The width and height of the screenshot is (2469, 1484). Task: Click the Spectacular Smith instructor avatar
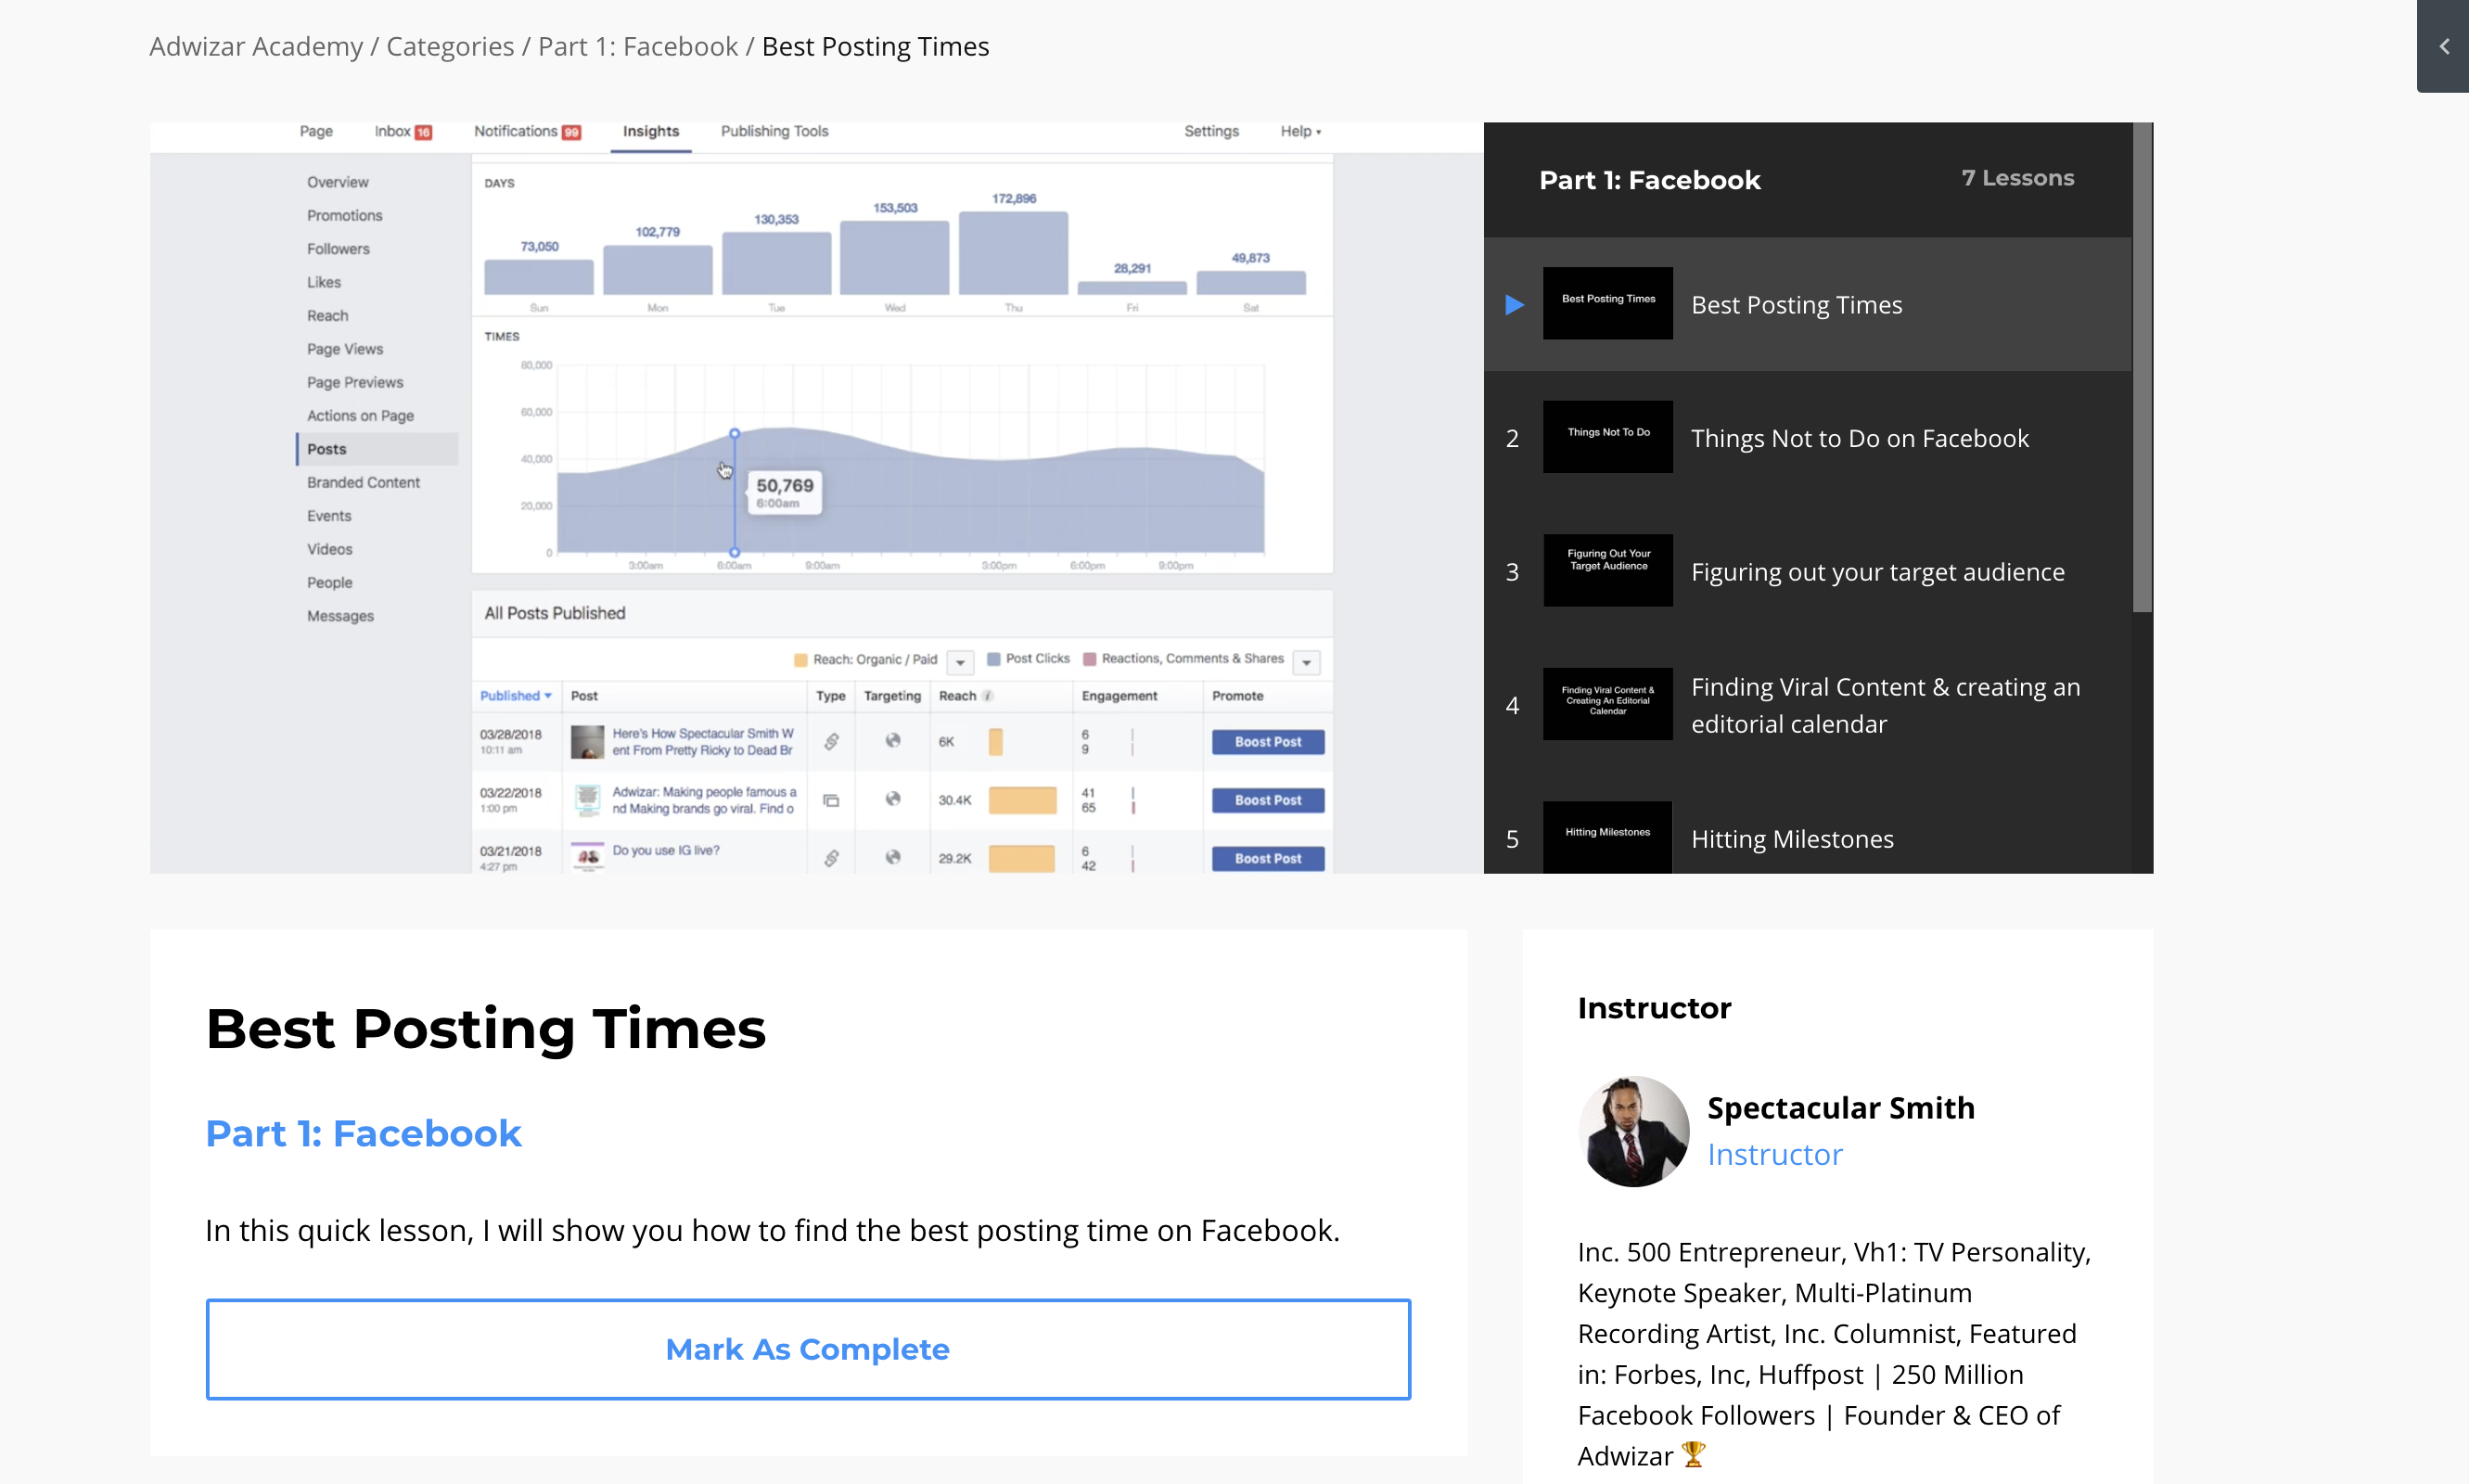[x=1633, y=1131]
